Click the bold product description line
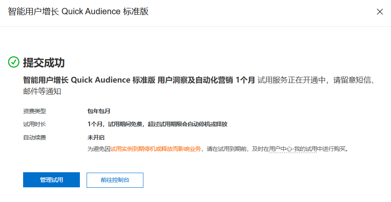Viewport: 391px width, 202px height. pyautogui.click(x=139, y=80)
